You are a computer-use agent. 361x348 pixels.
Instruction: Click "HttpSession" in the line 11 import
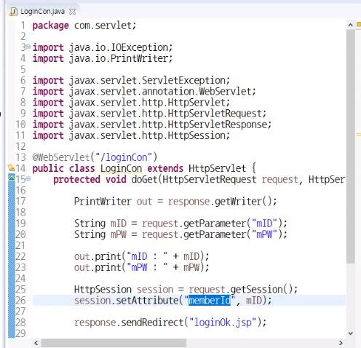pyautogui.click(x=197, y=135)
